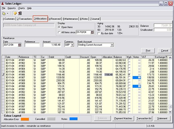The width and height of the screenshot is (174, 129).
Task: Click the Allocation cell showing 1166.48
Action: tap(108, 75)
